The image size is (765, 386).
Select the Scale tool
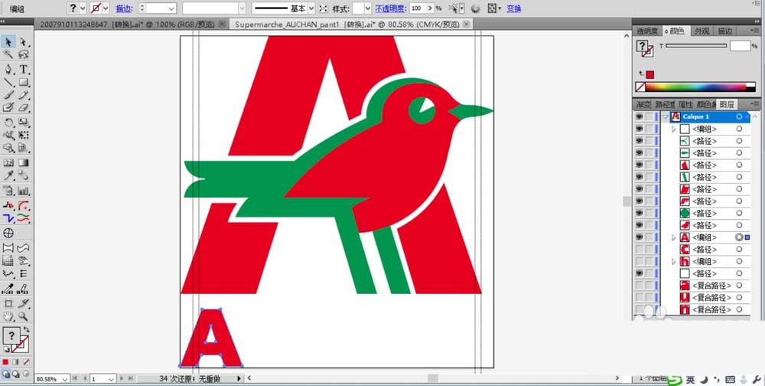(x=24, y=122)
